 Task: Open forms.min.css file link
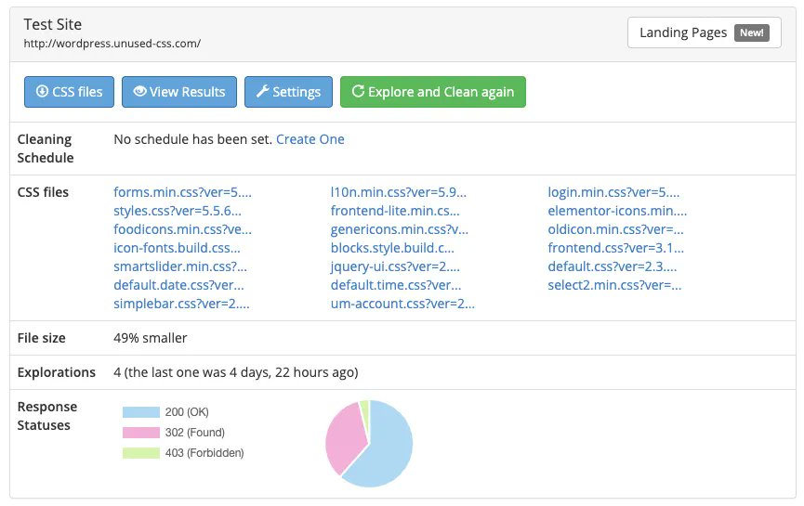point(182,192)
